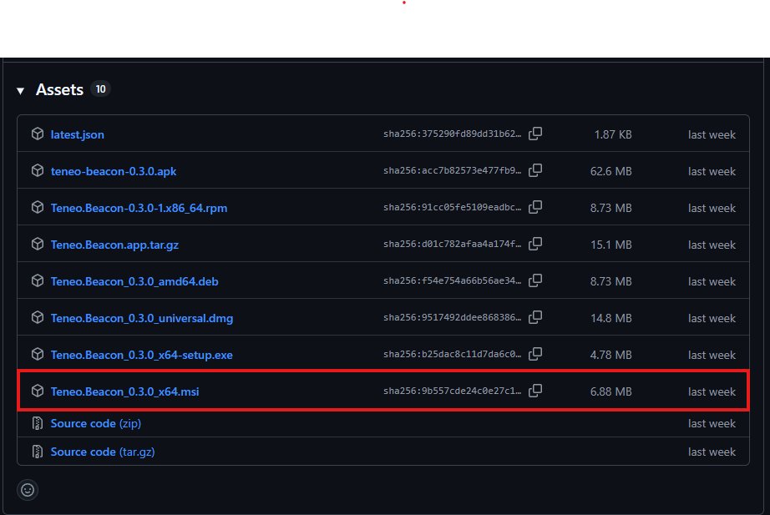Copy sha256 hash for the msi file
Screen dimensions: 770x515
tap(535, 391)
